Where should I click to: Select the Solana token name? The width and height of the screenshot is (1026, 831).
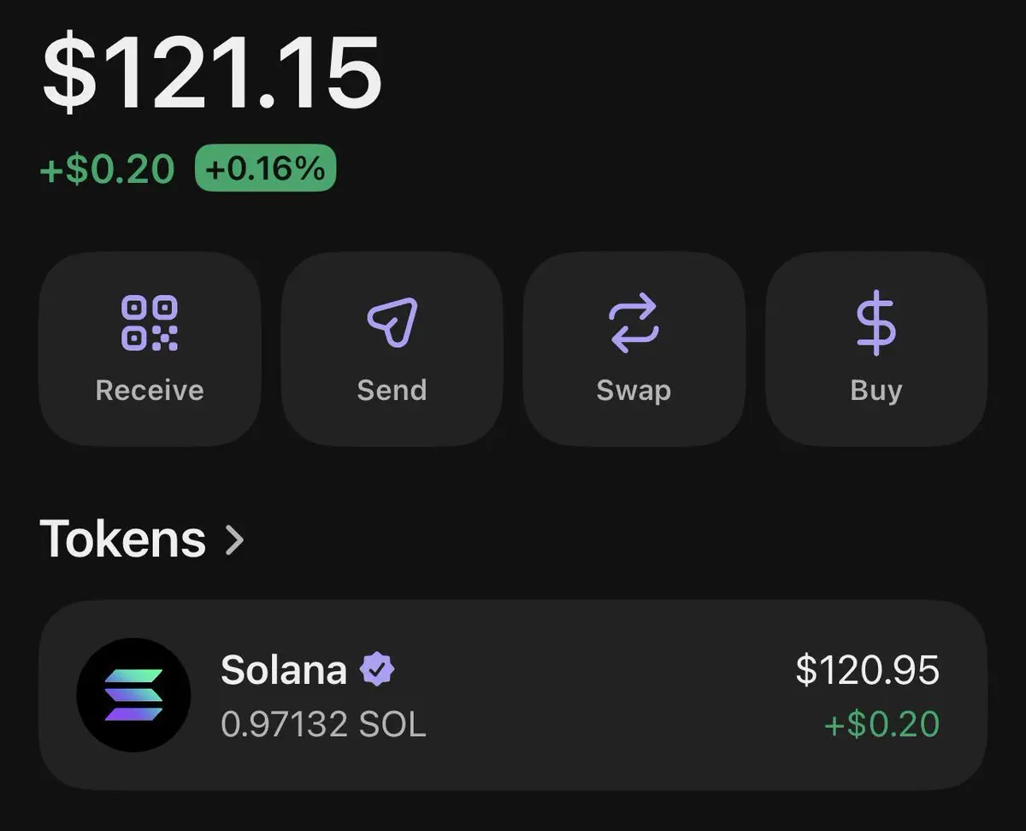[x=283, y=670]
